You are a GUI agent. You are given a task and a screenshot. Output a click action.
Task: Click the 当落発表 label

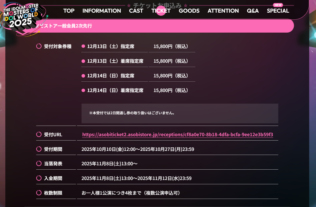coord(53,164)
